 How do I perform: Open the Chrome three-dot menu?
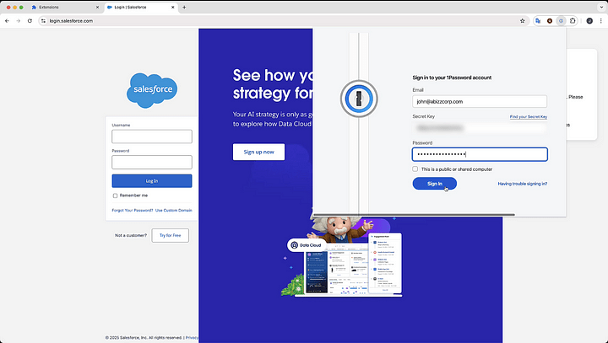point(600,21)
